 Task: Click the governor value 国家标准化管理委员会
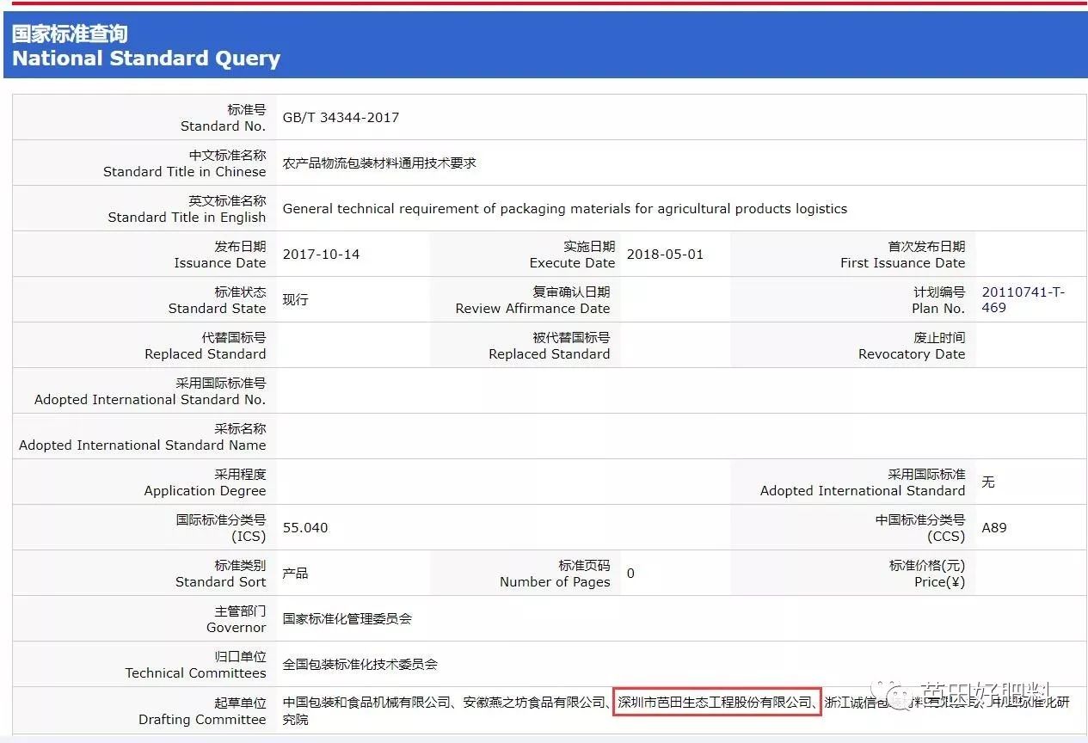tap(347, 619)
